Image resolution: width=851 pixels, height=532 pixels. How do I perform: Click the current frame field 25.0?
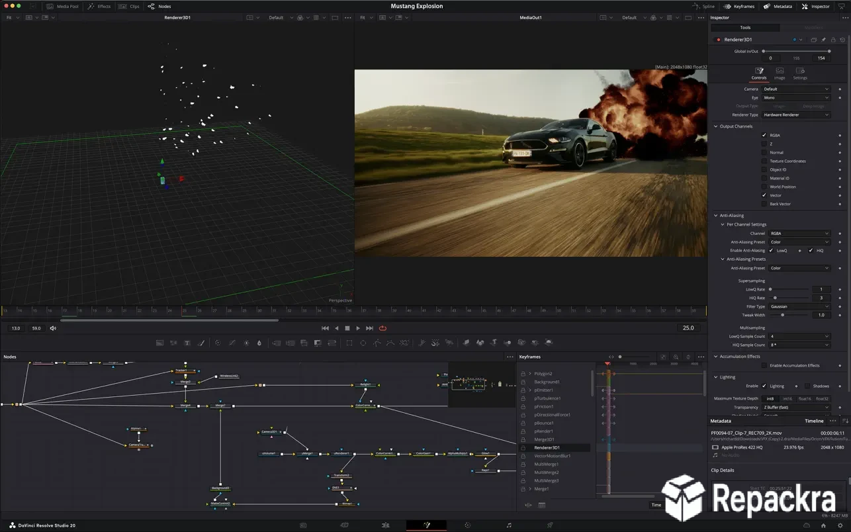point(689,328)
